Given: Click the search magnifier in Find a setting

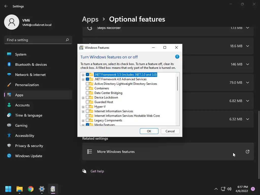Looking at the screenshot, I should (x=67, y=40).
